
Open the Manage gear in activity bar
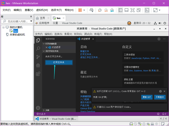[x=38, y=108]
